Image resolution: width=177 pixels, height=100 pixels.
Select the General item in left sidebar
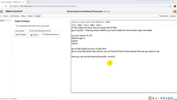6,21
